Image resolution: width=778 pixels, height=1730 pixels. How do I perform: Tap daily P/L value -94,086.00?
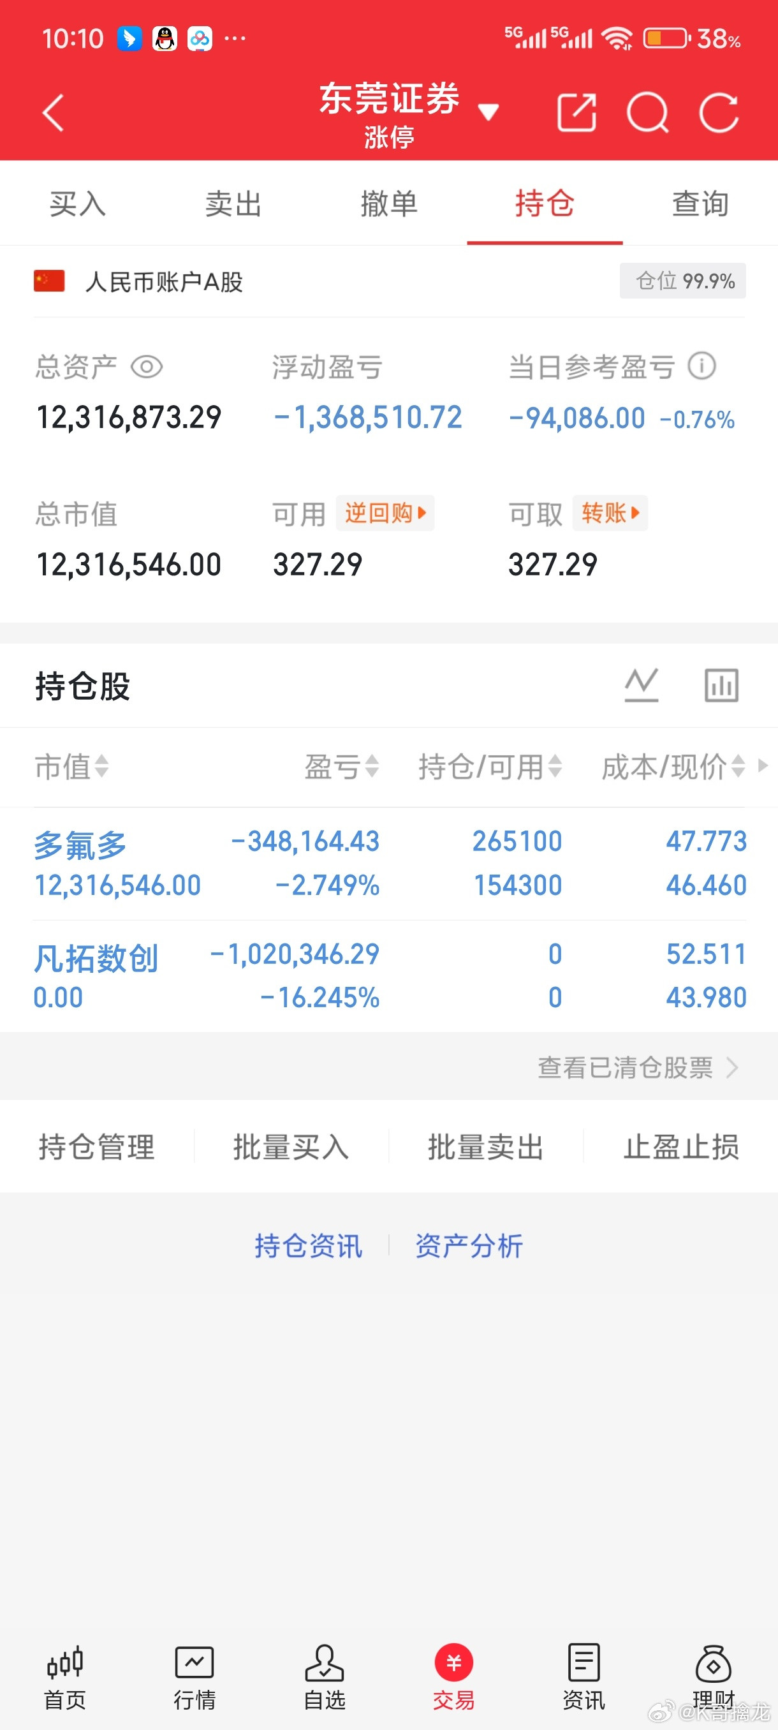(x=576, y=418)
